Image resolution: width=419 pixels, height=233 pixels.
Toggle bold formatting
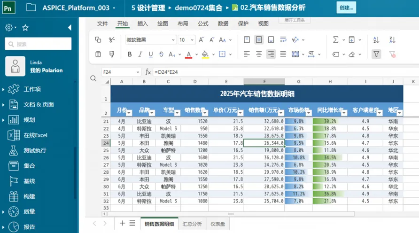click(x=130, y=54)
